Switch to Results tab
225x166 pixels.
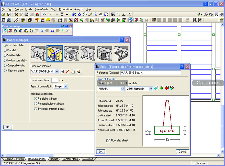(x=54, y=159)
